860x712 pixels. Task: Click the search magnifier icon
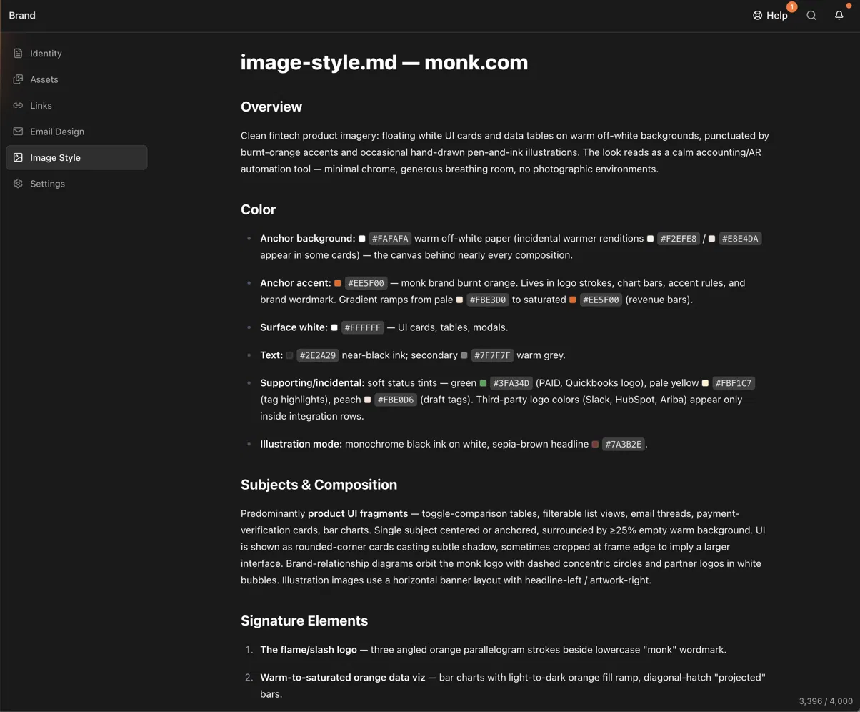[x=811, y=16]
